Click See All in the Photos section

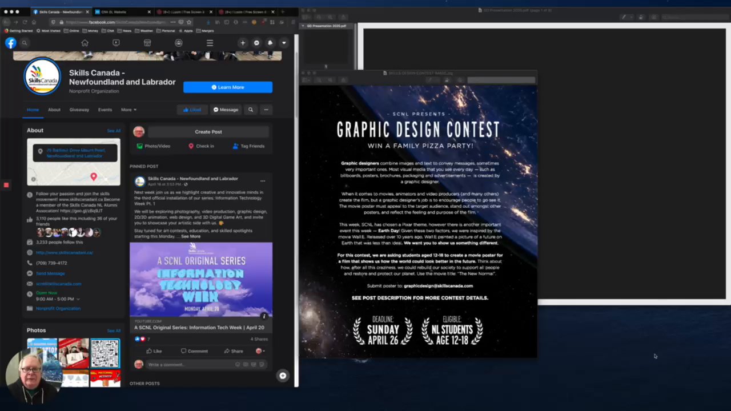coord(114,331)
